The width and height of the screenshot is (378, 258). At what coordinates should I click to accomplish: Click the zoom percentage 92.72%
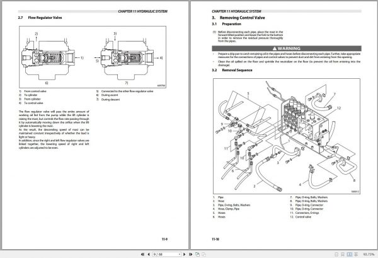(369, 254)
